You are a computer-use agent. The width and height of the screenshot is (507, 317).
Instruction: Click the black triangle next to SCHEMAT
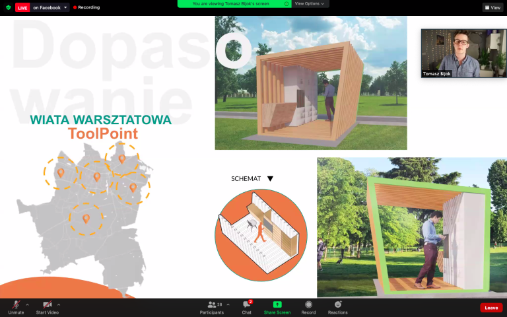(270, 178)
